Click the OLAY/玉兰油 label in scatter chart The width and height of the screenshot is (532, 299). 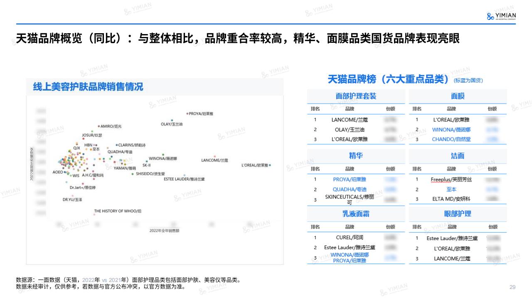pos(172,124)
